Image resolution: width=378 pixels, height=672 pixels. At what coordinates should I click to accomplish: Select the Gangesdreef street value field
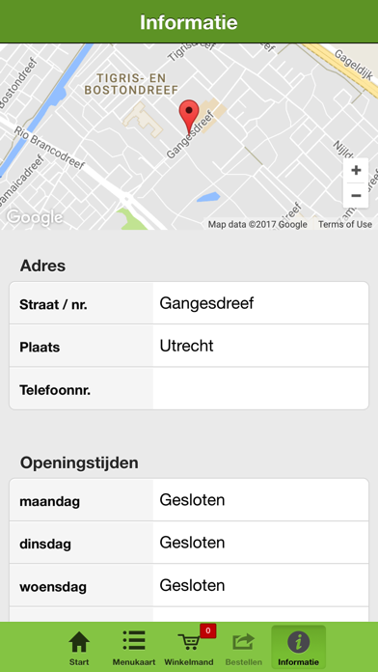(x=260, y=303)
